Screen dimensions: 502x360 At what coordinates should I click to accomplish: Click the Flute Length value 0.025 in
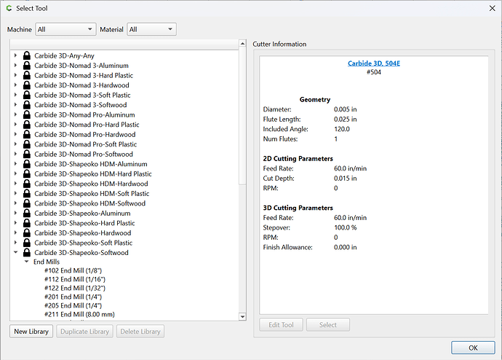[345, 120]
